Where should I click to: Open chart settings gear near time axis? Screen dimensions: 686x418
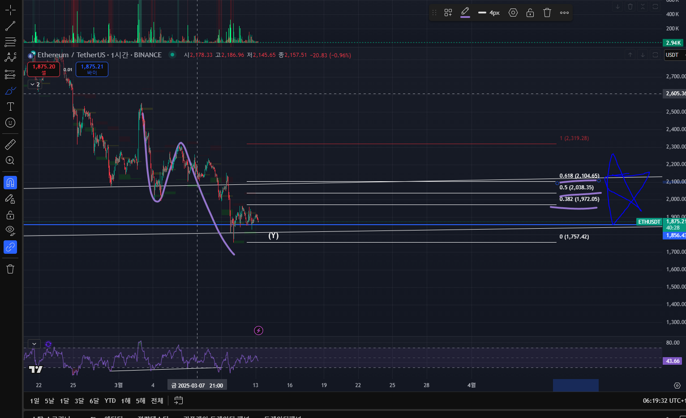(x=677, y=385)
